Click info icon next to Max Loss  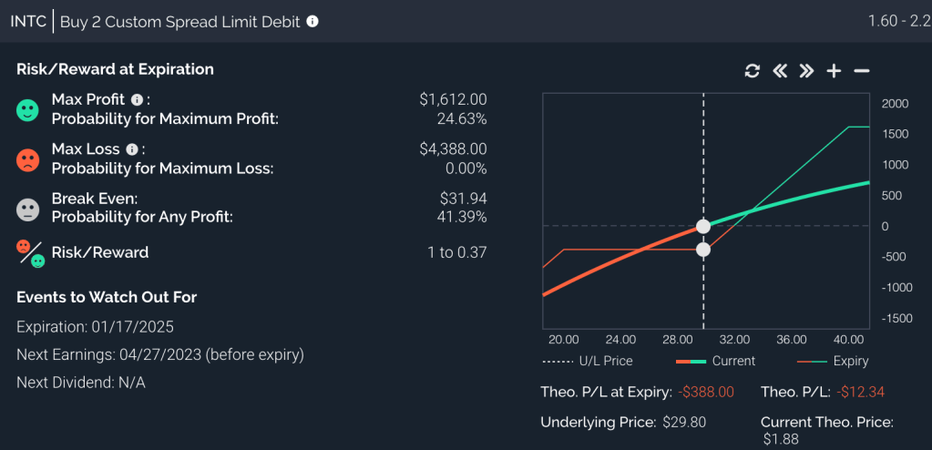click(131, 148)
